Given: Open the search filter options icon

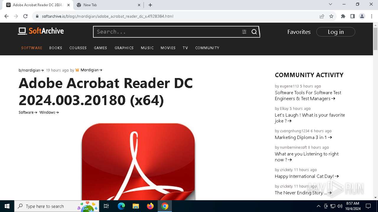Looking at the screenshot, I should pos(244,32).
